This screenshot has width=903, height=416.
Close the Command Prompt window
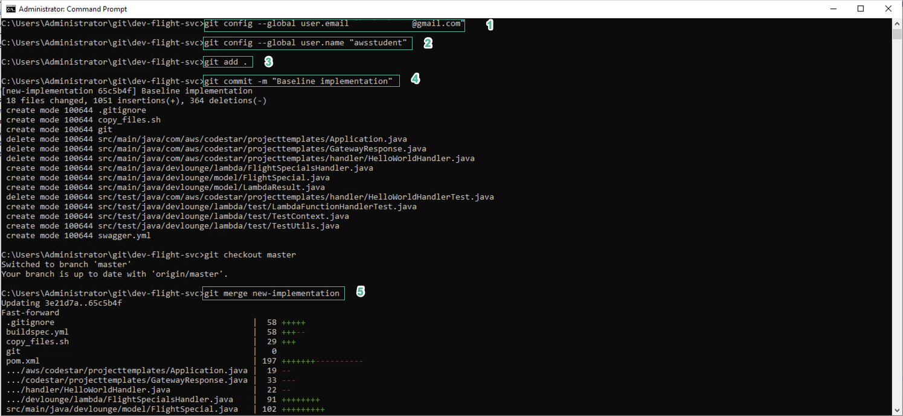[889, 9]
